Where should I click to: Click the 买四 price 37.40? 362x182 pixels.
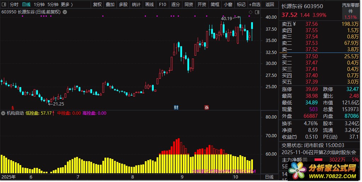[x=311, y=75]
